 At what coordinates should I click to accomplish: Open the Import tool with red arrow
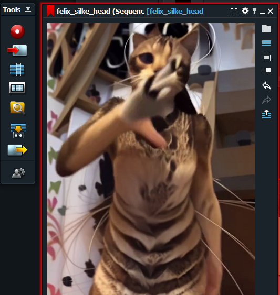pos(17,50)
